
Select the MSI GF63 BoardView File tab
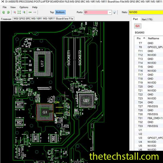pyautogui.click(x=43, y=19)
